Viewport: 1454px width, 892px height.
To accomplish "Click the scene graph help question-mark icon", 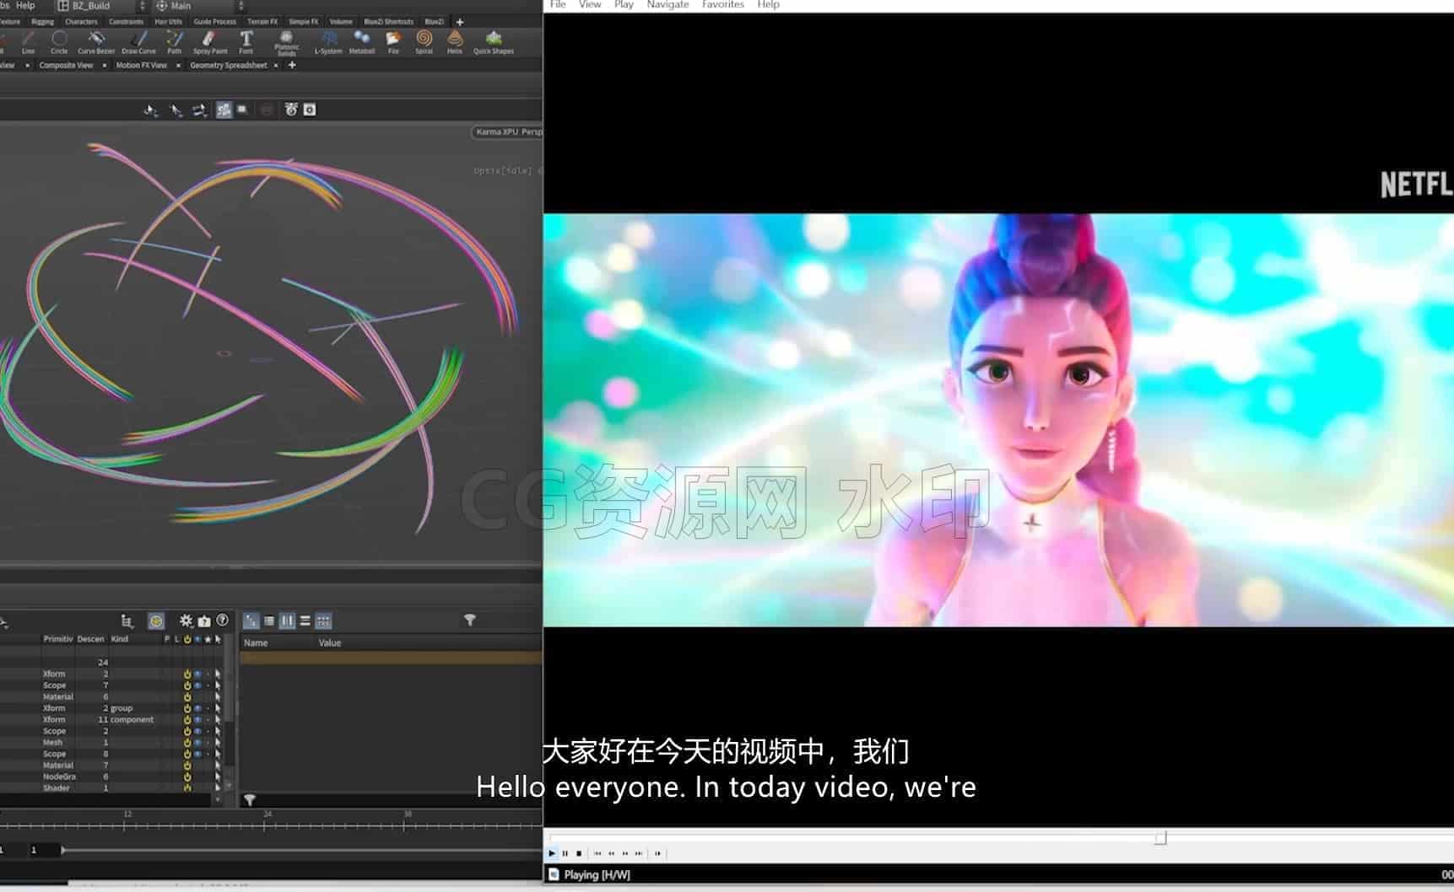I will (x=223, y=621).
